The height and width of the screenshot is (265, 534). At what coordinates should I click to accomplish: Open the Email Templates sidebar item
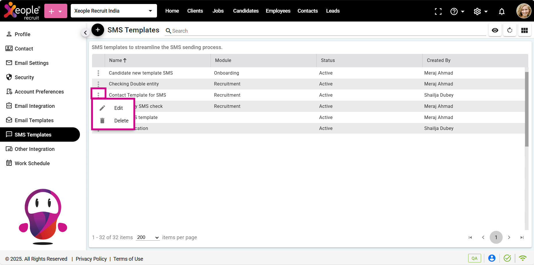pyautogui.click(x=34, y=120)
